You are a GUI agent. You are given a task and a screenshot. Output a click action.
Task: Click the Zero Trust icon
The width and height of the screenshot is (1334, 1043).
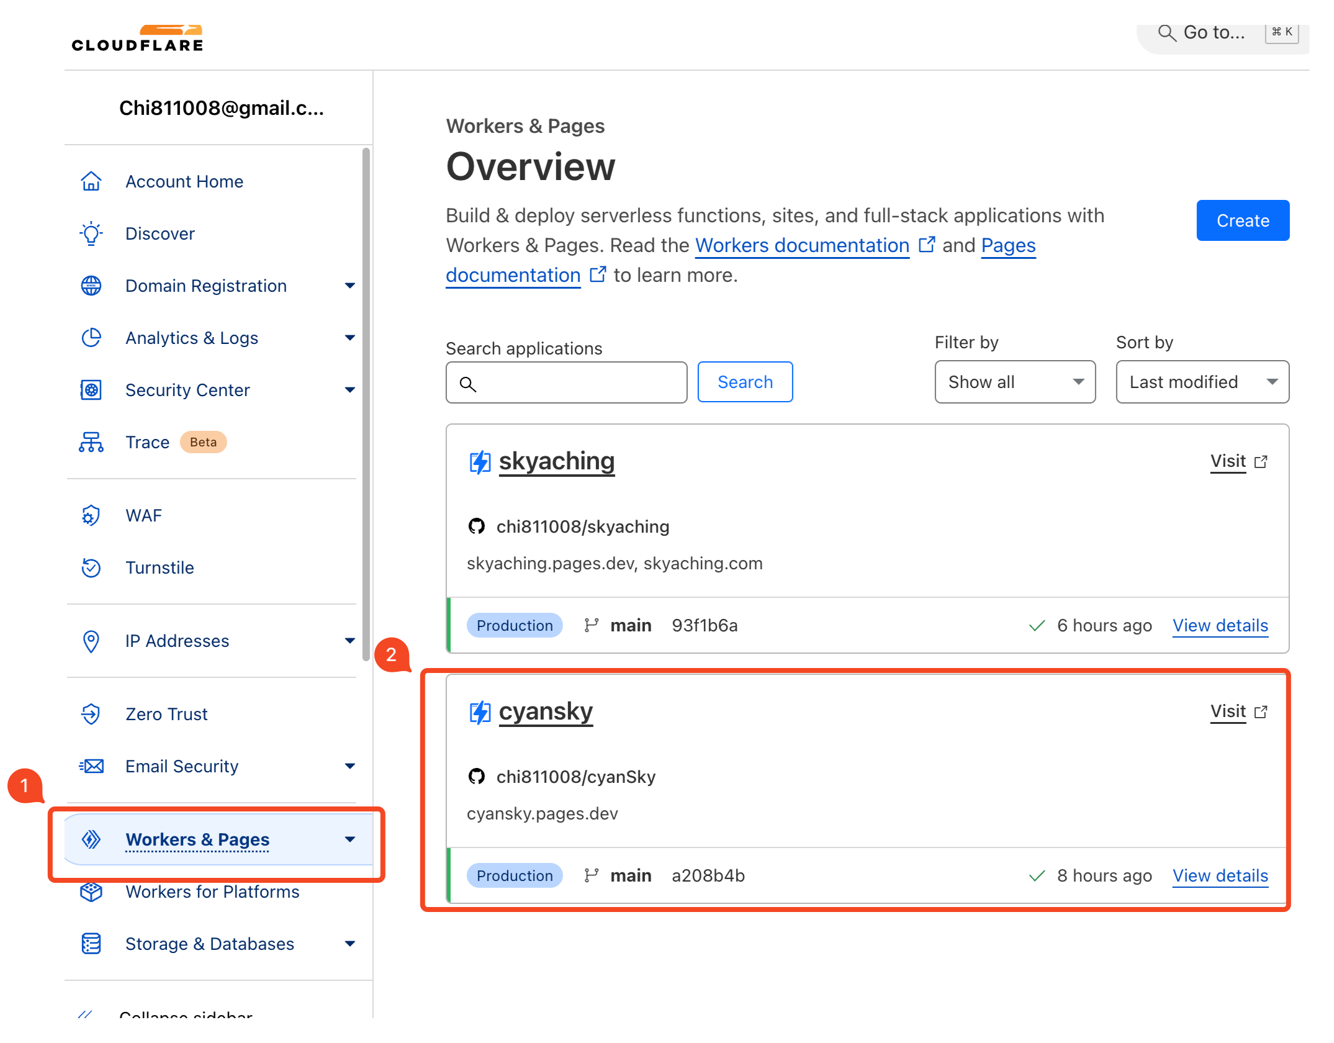pyautogui.click(x=91, y=714)
